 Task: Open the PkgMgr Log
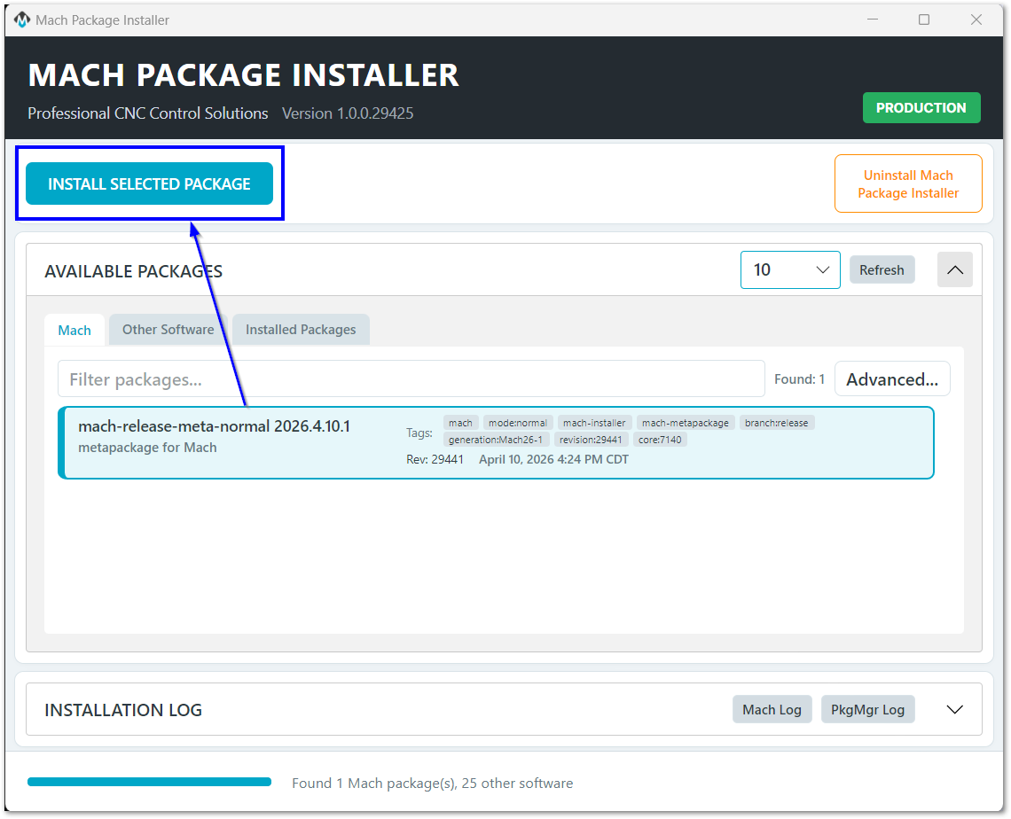tap(867, 709)
